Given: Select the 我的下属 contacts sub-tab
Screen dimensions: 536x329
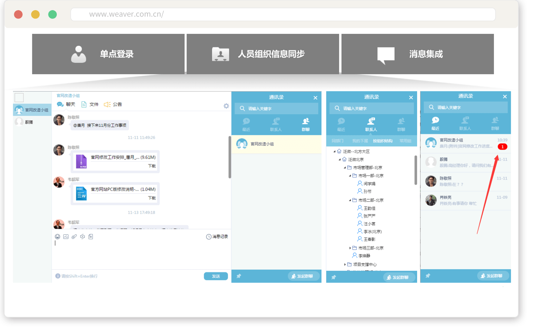Looking at the screenshot, I should 360,141.
